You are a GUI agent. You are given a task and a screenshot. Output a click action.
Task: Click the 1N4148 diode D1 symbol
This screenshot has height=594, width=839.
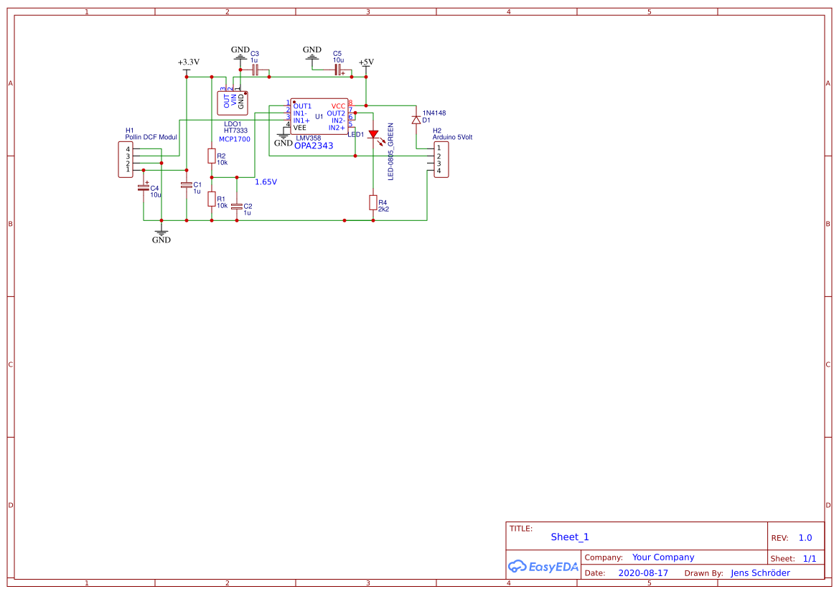[416, 120]
